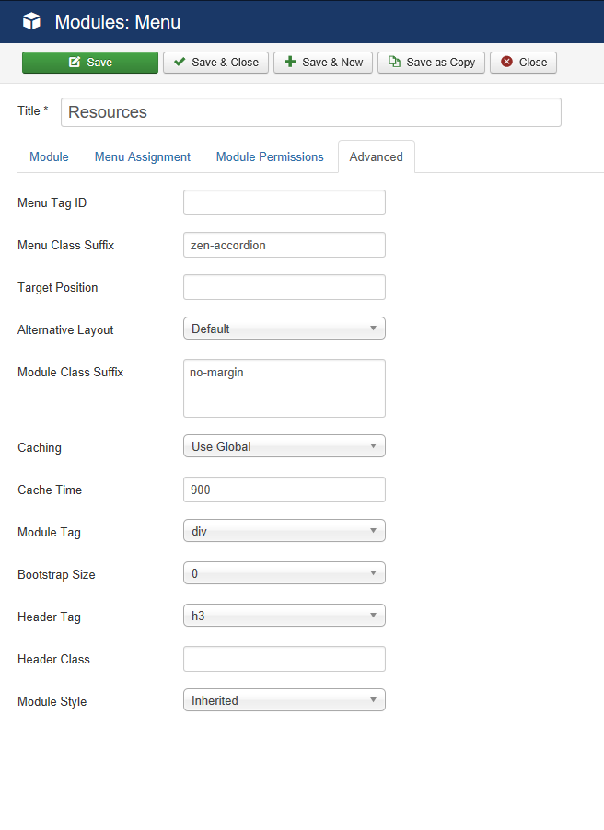The width and height of the screenshot is (604, 830).
Task: Click the Save as Copy icon
Action: [x=394, y=62]
